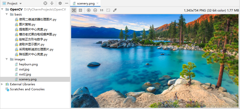Open 绘制正方形与数字.py file
The image size is (240, 109).
[x=33, y=39]
